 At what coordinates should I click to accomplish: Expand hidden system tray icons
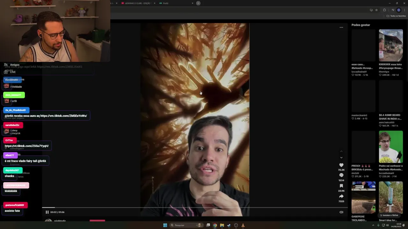[373, 225]
